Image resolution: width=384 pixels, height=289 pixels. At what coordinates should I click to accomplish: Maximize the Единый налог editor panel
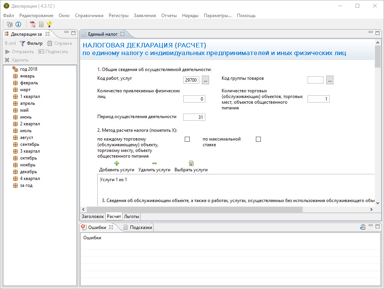(x=378, y=33)
